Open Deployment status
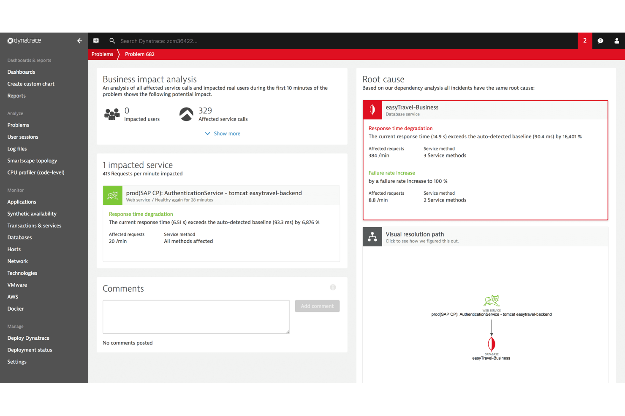625x416 pixels. click(30, 350)
